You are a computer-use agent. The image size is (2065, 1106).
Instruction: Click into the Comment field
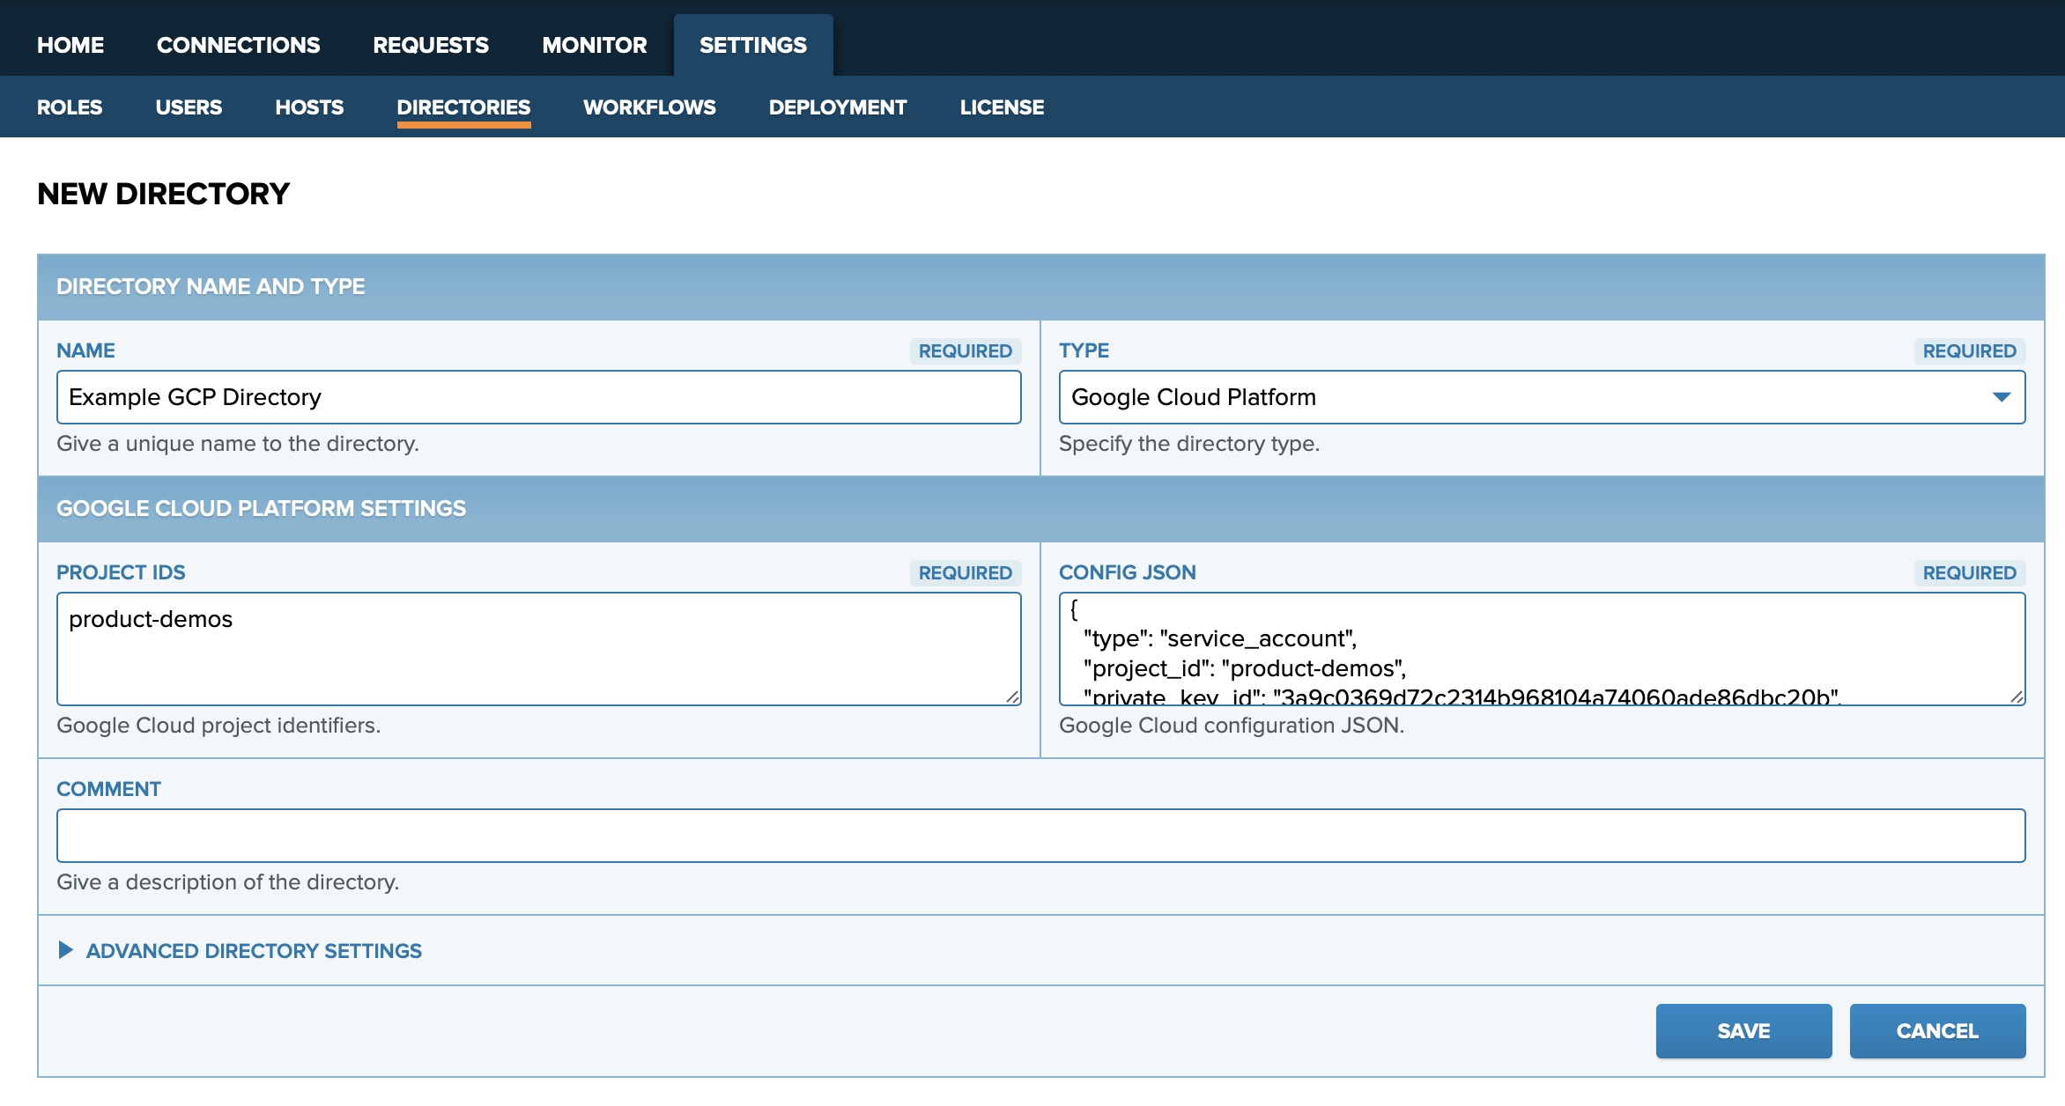1040,835
